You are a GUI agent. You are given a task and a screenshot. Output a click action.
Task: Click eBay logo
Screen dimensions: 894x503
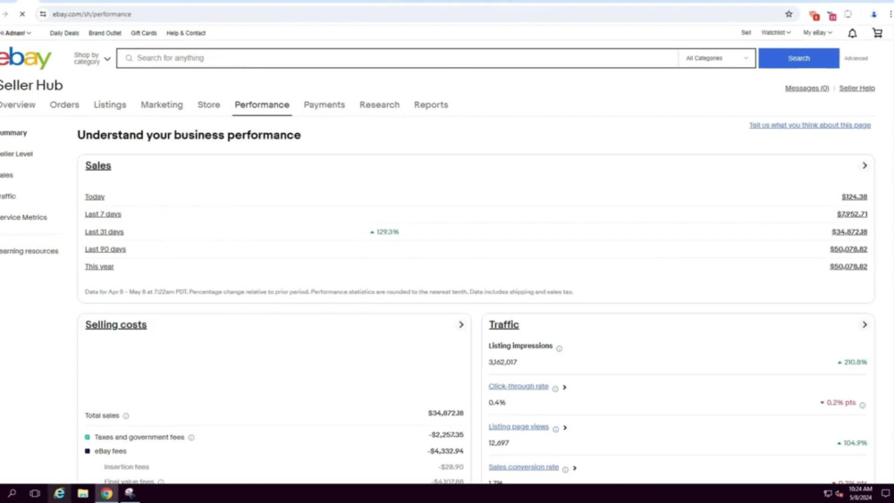pos(25,58)
